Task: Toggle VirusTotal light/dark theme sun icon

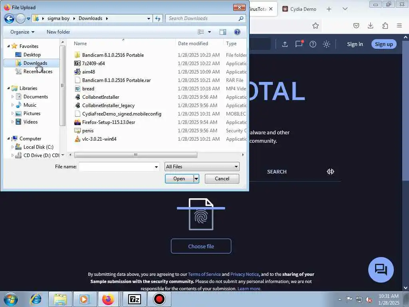Action: (326, 44)
